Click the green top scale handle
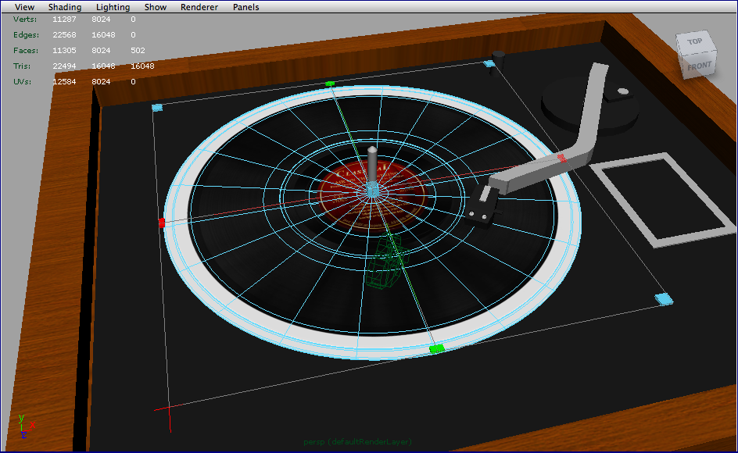Viewport: 738px width, 453px height. click(x=331, y=82)
